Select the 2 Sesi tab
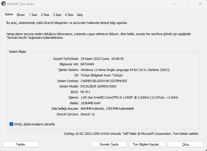Screen dimensions: 207x151 (45, 15)
